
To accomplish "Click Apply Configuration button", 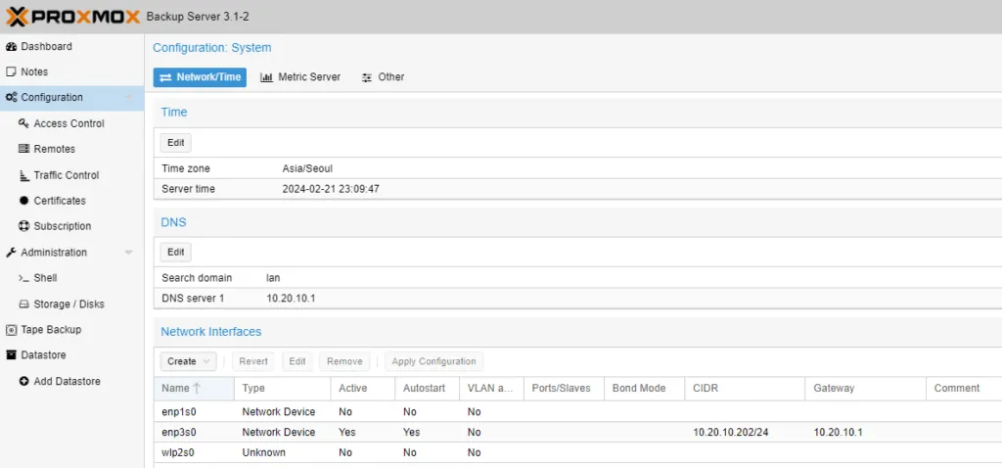I will click(x=433, y=361).
